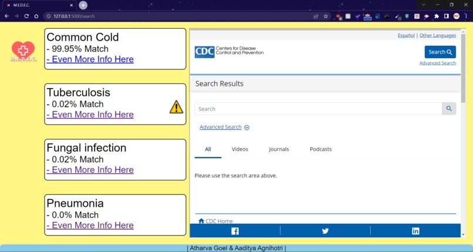
Task: Open Common Cold Even More Info link
Action: (x=90, y=59)
